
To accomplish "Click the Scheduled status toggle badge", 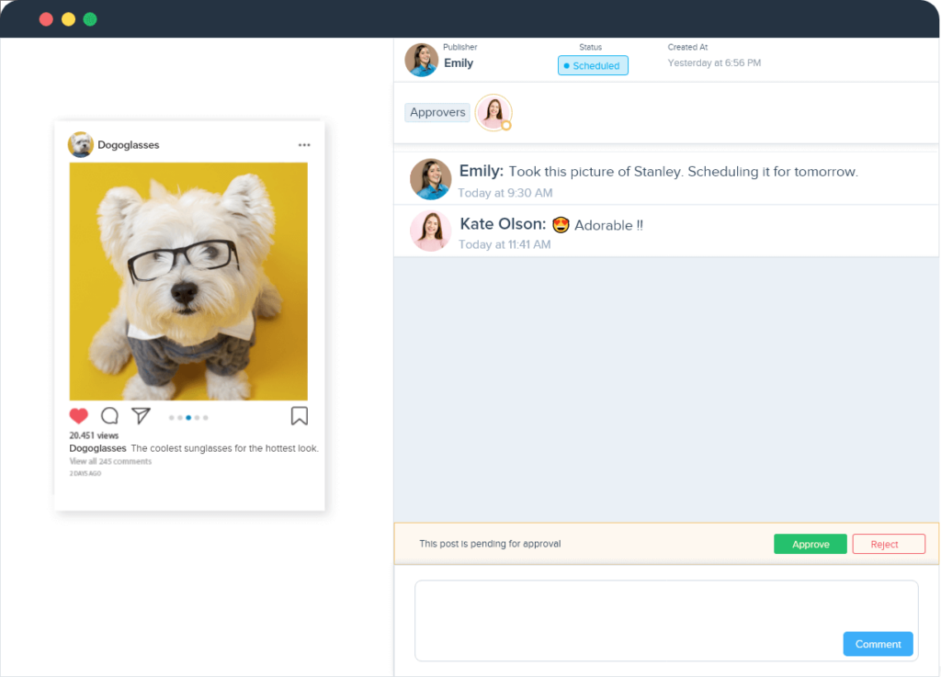I will 592,65.
